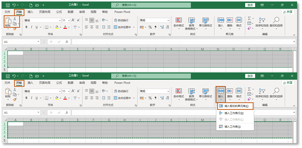Open the 等线 font name dropdown in upper window
This screenshot has height=148, width=302.
coord(59,20)
